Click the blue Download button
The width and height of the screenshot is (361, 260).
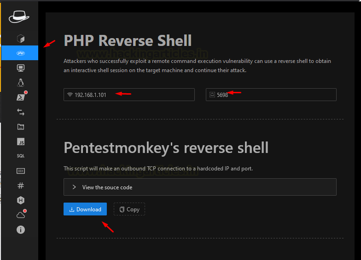(x=85, y=209)
